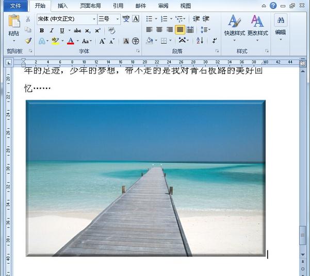Click the bullet list icon
The height and width of the screenshot is (276, 310).
coord(149,19)
